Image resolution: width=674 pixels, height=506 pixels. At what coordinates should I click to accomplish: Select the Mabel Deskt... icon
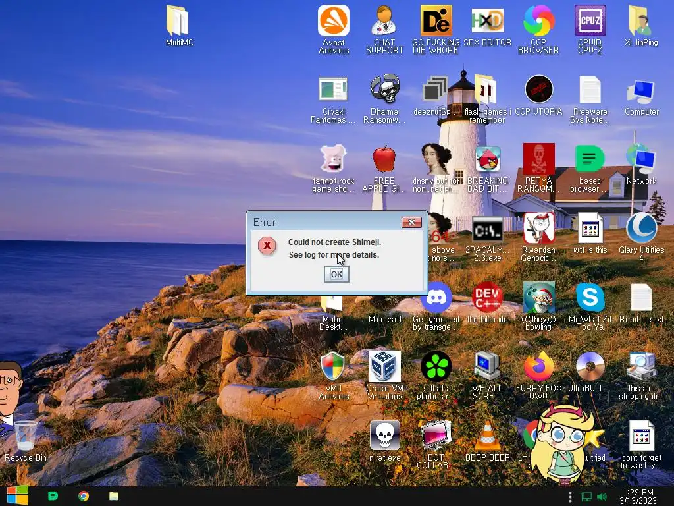click(x=333, y=314)
